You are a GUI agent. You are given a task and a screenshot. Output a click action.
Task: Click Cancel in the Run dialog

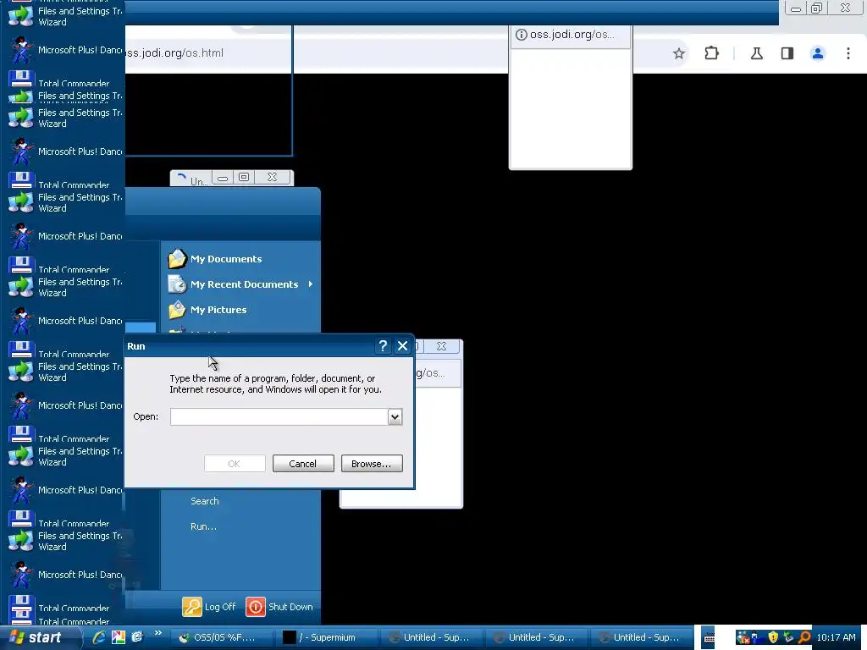click(x=303, y=463)
